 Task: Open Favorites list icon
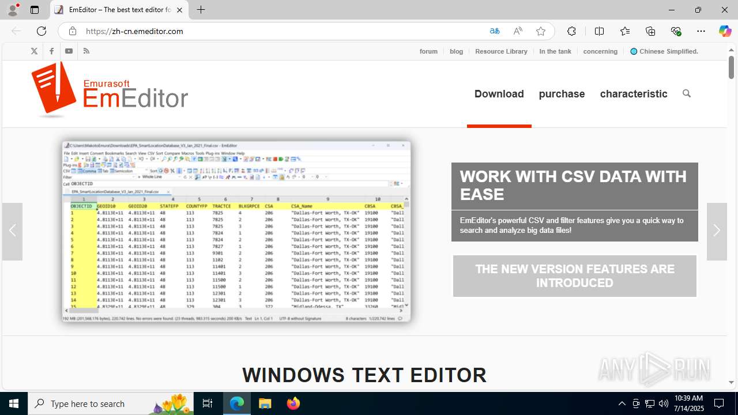[x=625, y=31]
